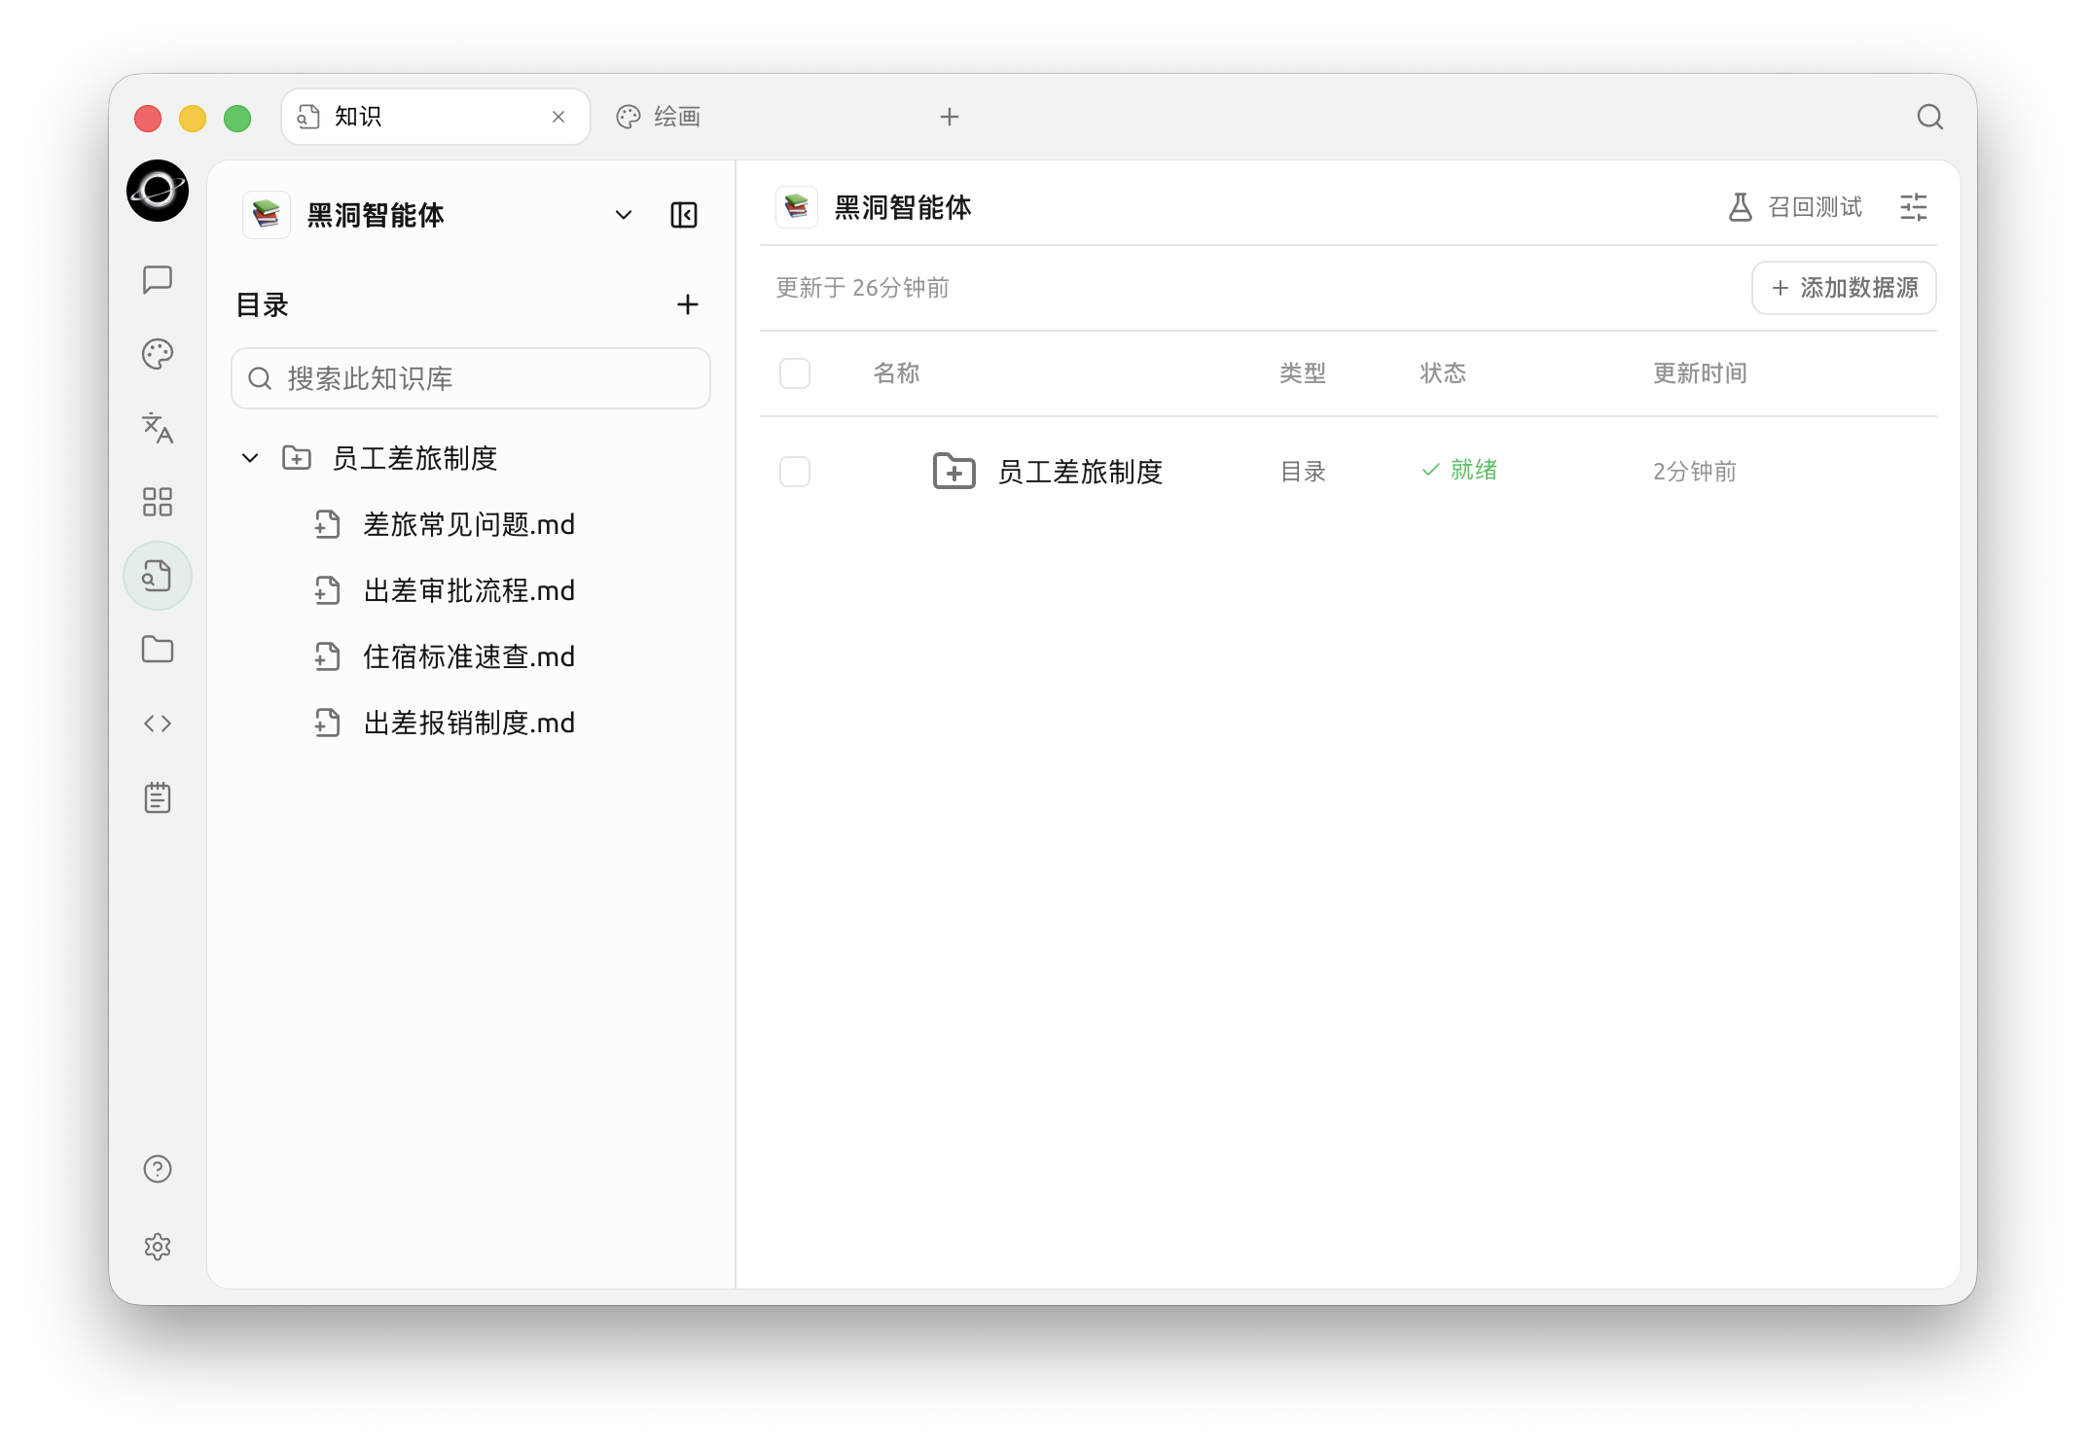
Task: Click the 搜索此知识库 search field
Action: (471, 378)
